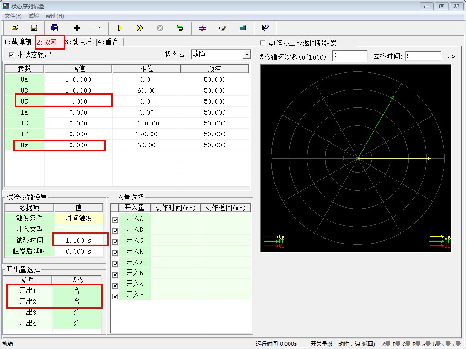Open the 帮助(H) menu
Image resolution: width=466 pixels, height=349 pixels.
click(x=55, y=16)
